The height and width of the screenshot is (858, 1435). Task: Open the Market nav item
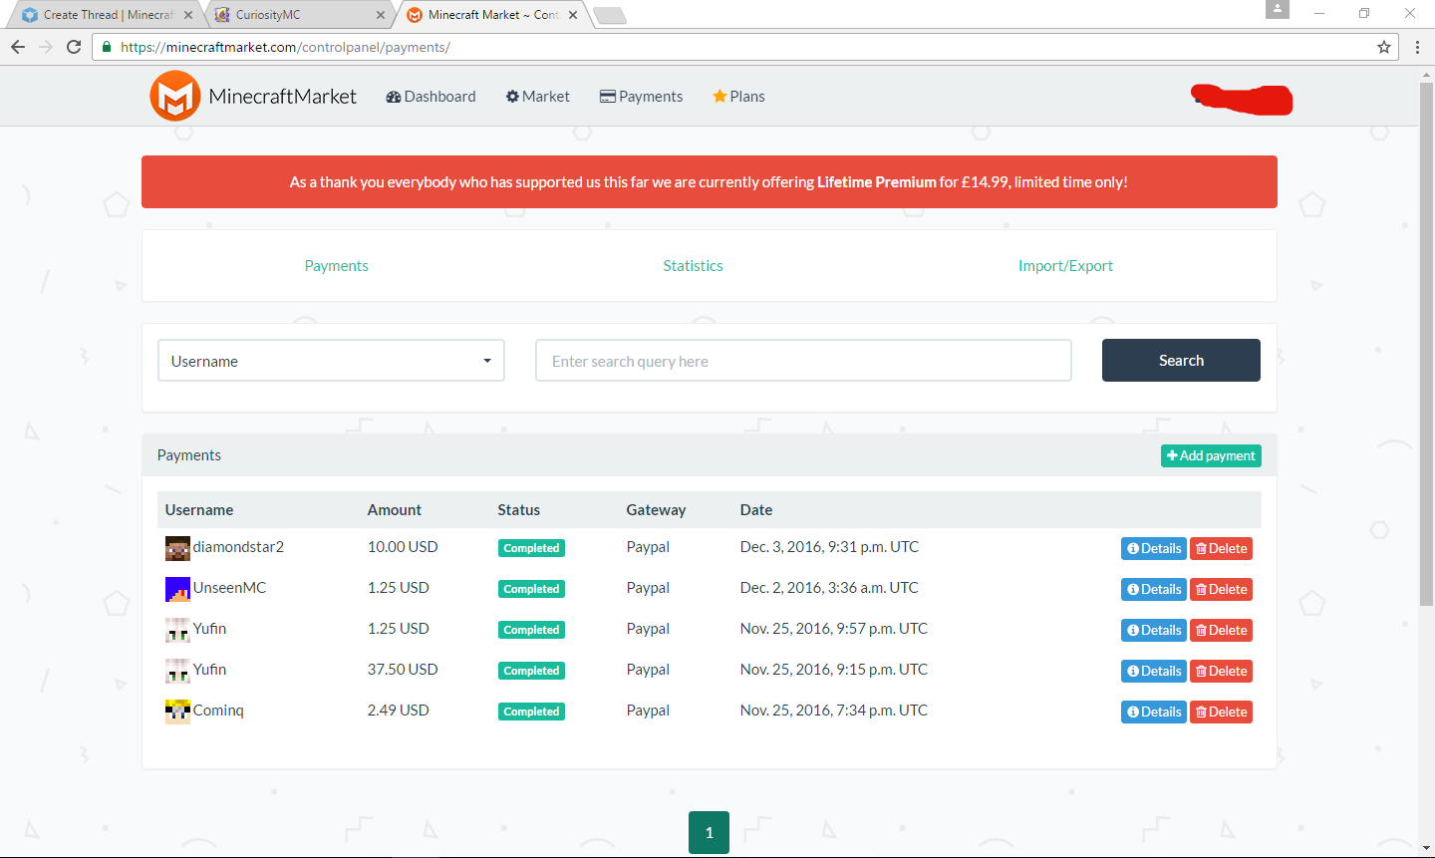point(537,97)
